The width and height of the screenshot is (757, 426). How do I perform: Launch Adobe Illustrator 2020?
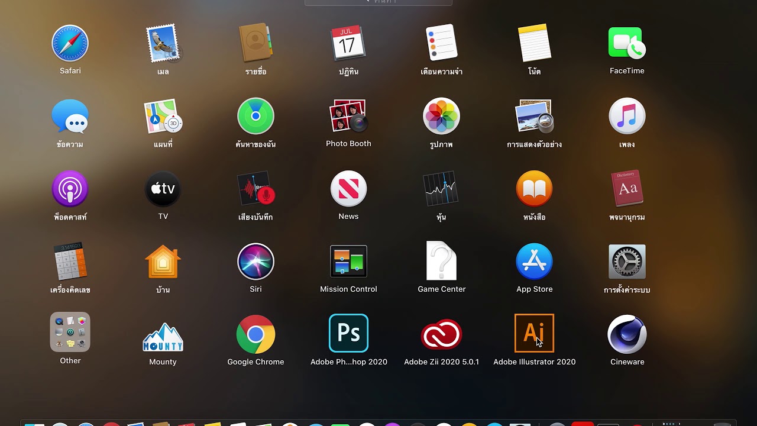534,333
